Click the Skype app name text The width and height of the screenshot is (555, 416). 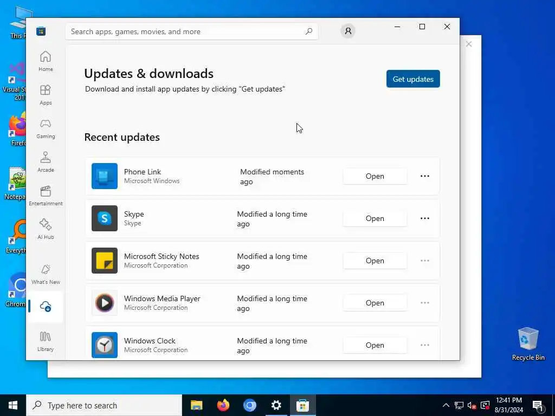click(134, 214)
